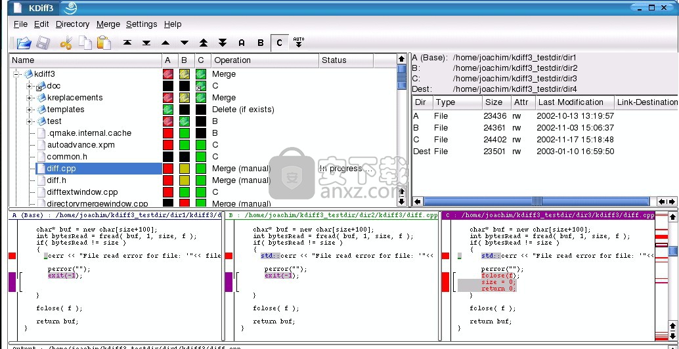Click the "exit(-1);" line in pane A

pyautogui.click(x=65, y=276)
